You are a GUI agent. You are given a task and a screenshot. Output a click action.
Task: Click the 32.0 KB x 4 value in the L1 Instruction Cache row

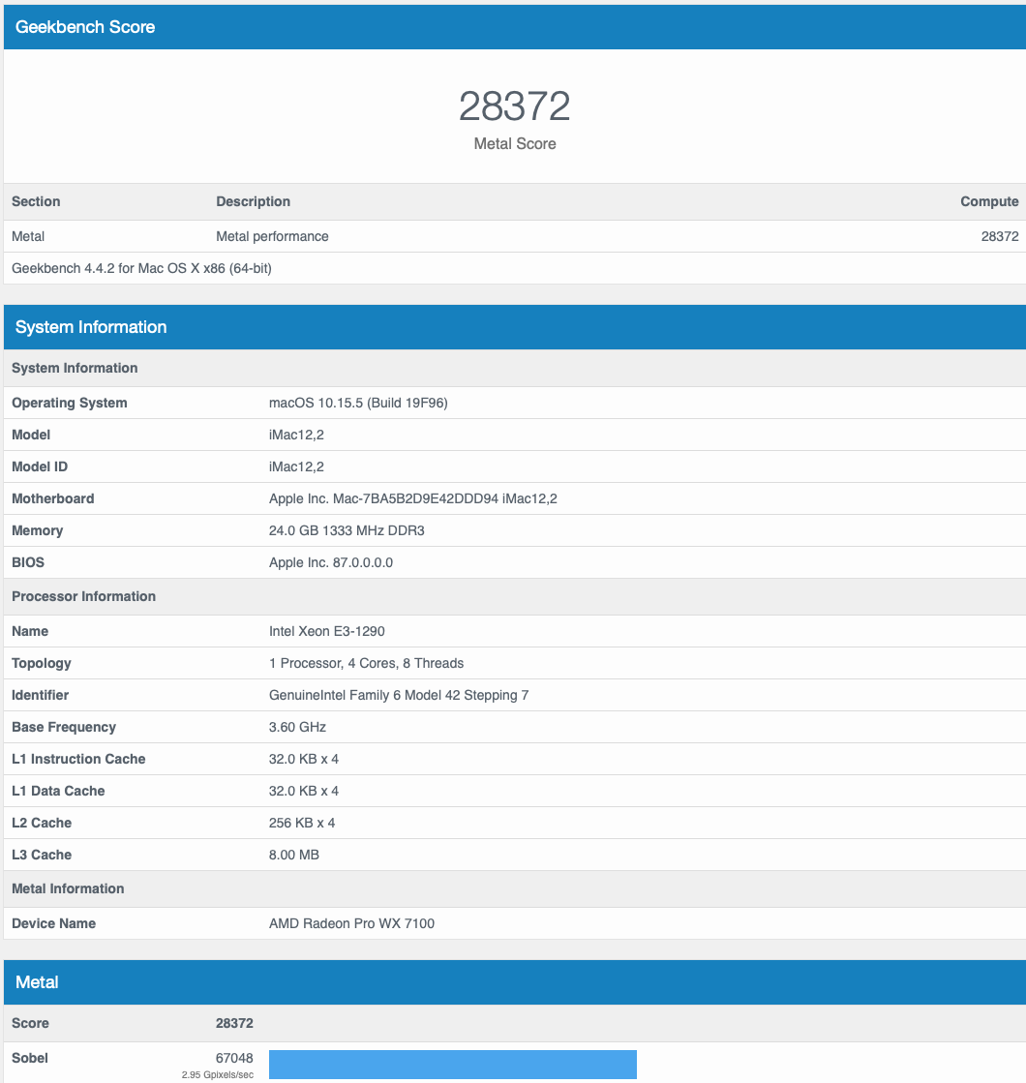point(303,759)
